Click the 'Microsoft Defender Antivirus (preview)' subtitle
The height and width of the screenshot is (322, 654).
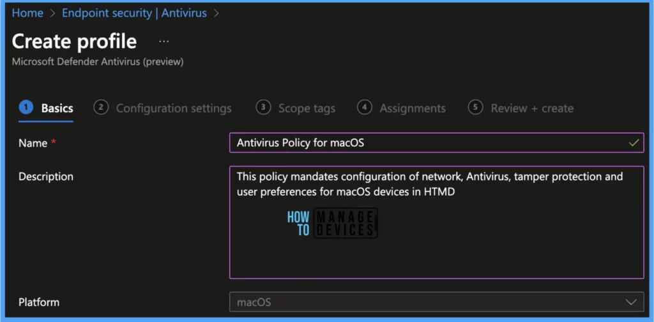[x=98, y=62]
